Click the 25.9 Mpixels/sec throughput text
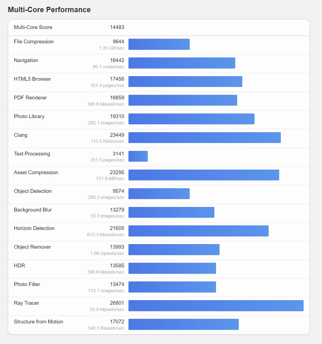 [107, 309]
